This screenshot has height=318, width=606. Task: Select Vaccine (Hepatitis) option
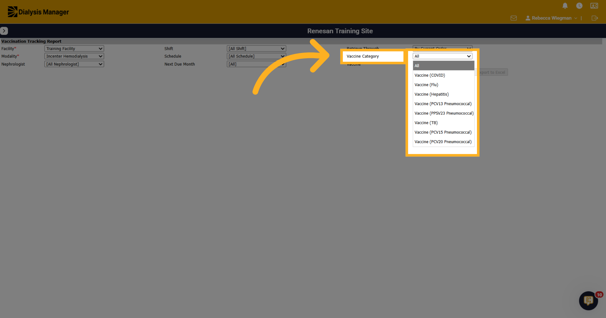[443, 94]
